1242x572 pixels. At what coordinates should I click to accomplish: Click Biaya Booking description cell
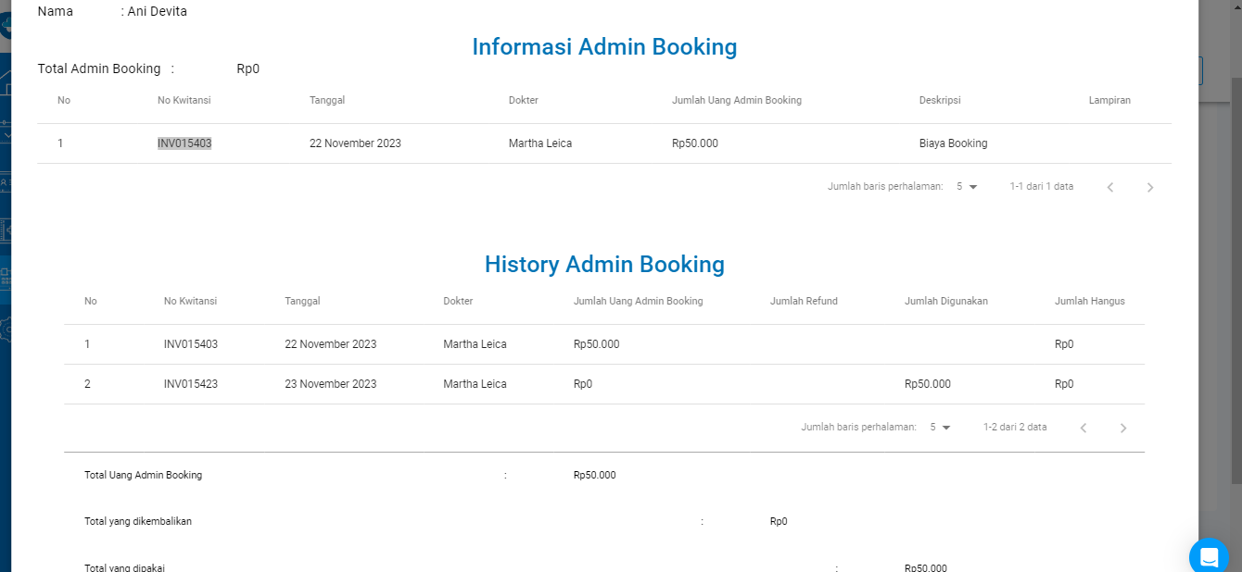953,143
